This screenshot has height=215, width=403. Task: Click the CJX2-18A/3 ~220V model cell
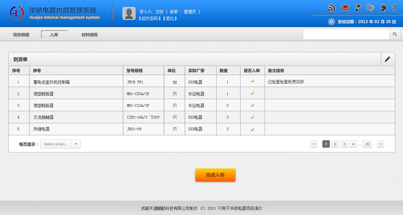click(x=143, y=118)
